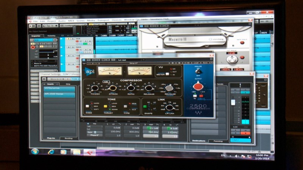The width and height of the screenshot is (303, 170).
Task: Toggle the VU Meter source button
Action: [167, 74]
